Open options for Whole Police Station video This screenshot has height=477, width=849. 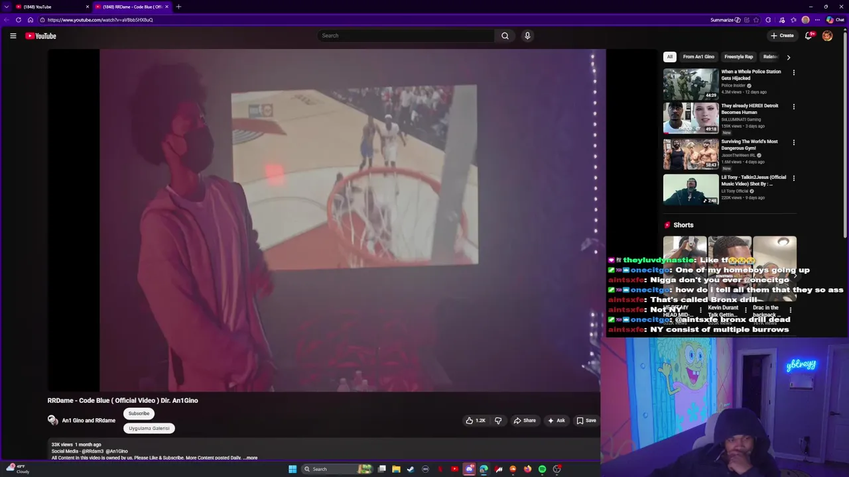(793, 72)
